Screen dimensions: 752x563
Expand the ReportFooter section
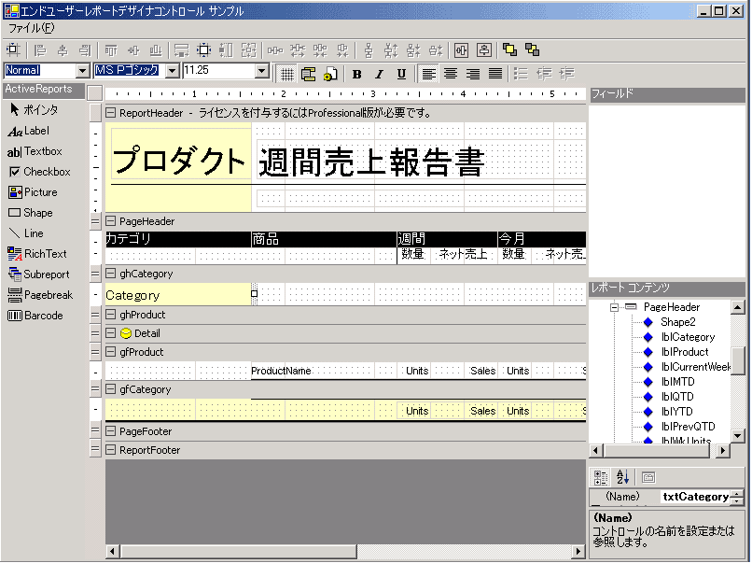tap(110, 450)
